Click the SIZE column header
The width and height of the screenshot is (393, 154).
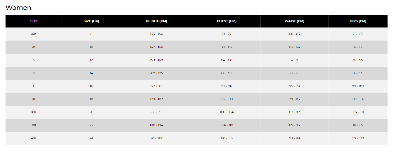(x=34, y=21)
